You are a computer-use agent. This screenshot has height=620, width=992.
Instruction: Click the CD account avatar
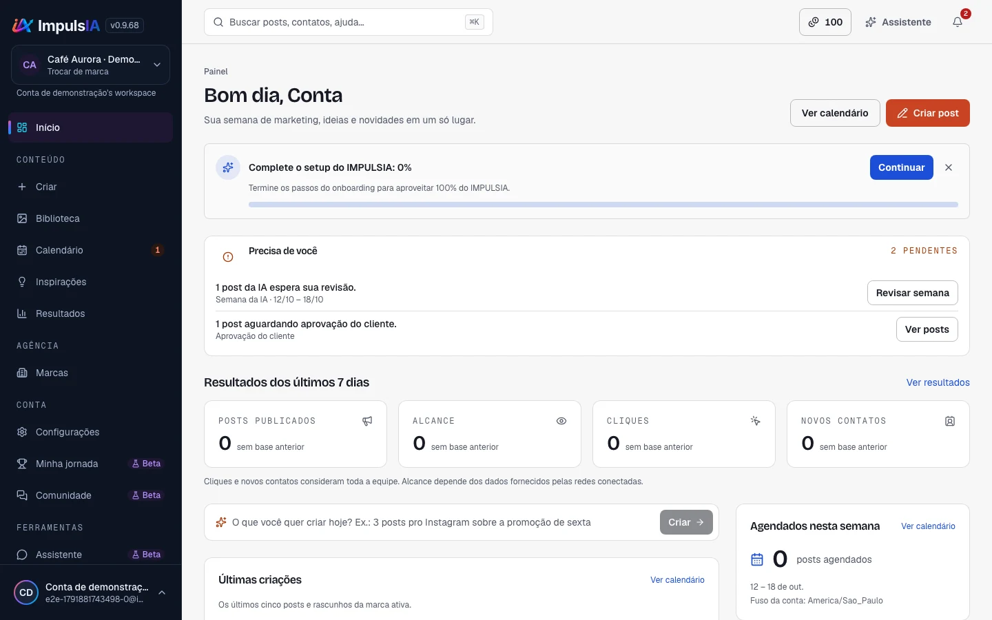click(26, 592)
